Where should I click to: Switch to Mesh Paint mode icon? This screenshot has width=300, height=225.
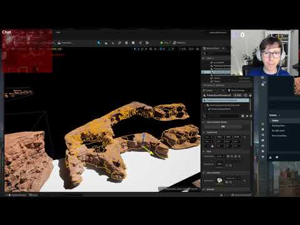tap(119, 43)
